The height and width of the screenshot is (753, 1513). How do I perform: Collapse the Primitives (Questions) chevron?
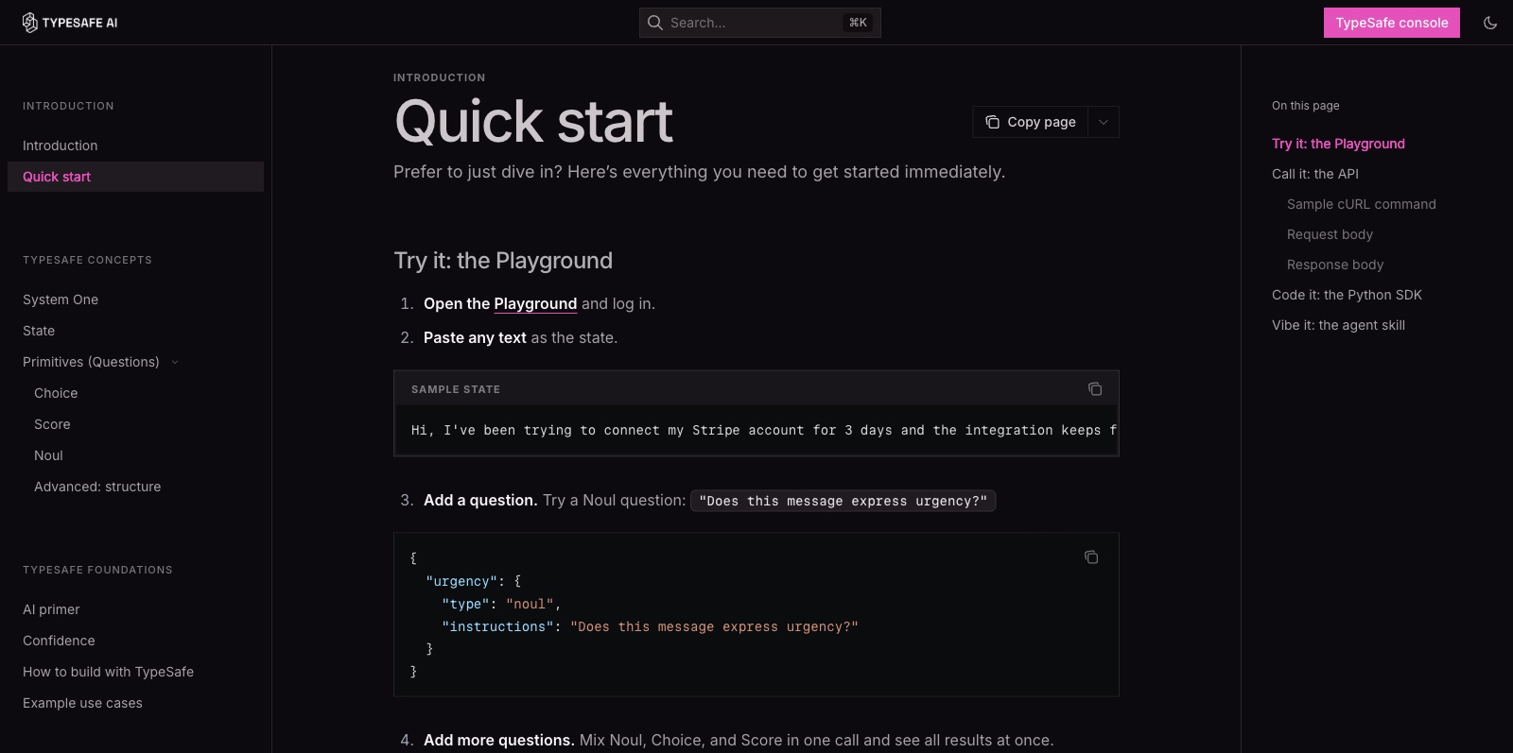coord(175,363)
